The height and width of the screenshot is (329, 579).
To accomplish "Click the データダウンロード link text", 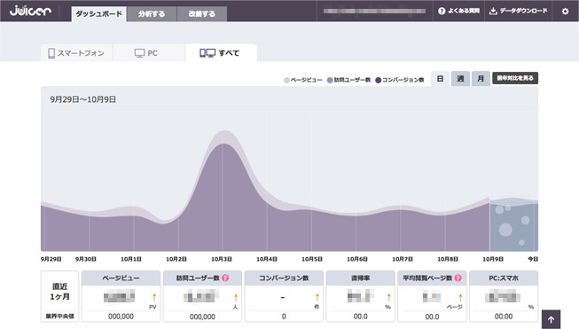I will coord(523,11).
